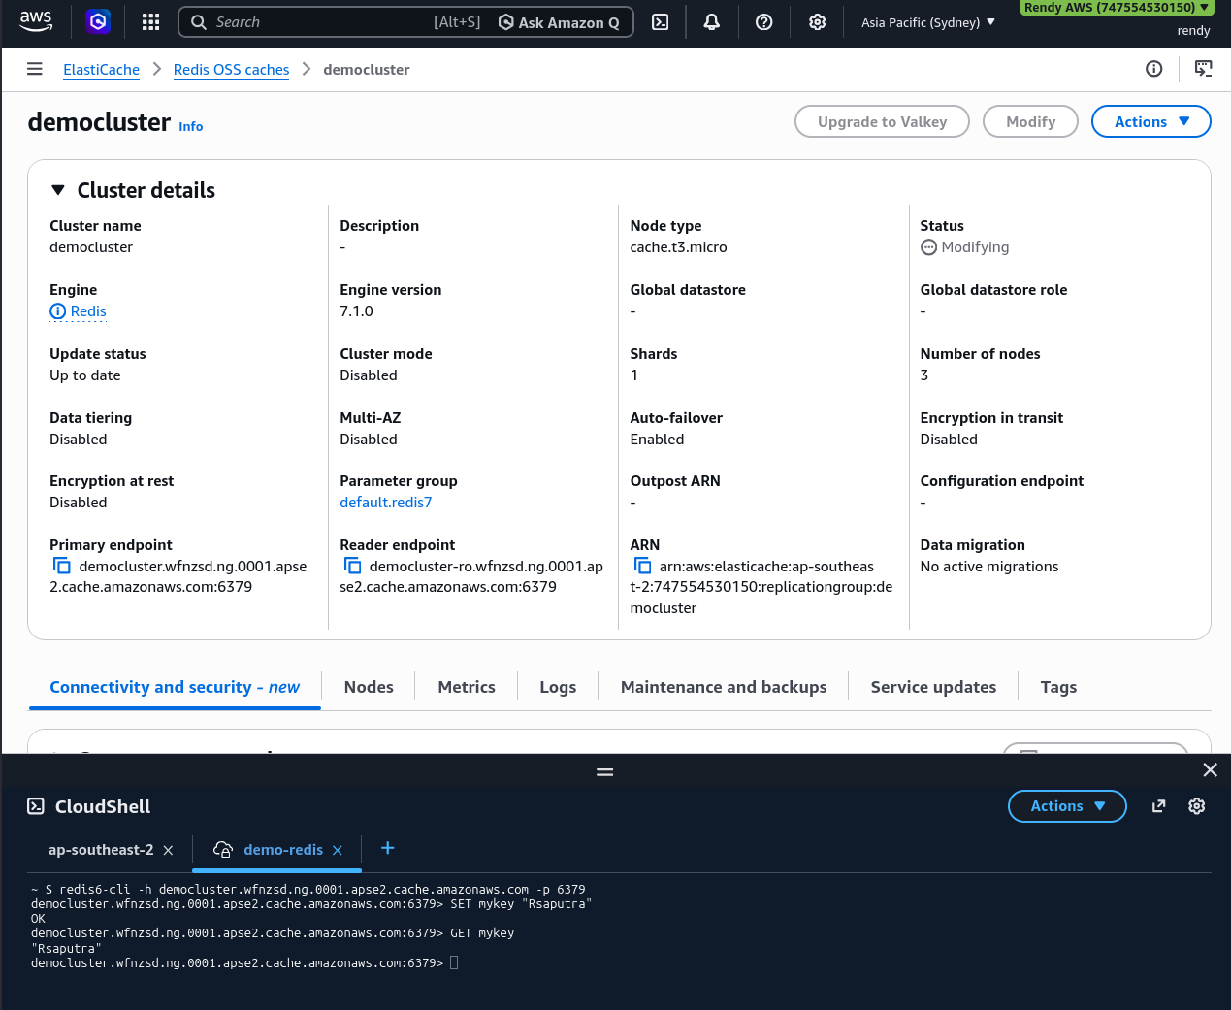The image size is (1231, 1010).
Task: Open the CloudShell Actions dropdown
Action: click(x=1067, y=806)
